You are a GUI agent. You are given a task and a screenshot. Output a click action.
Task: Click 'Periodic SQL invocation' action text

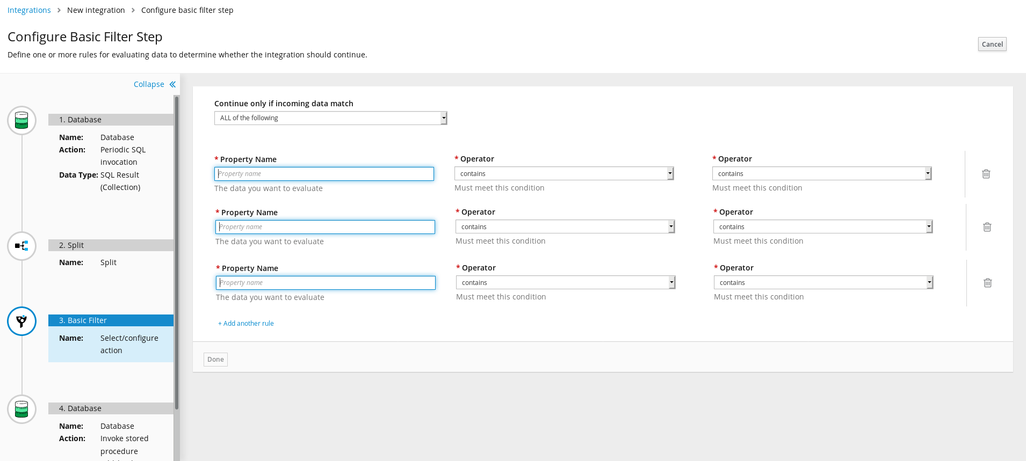pyautogui.click(x=123, y=156)
